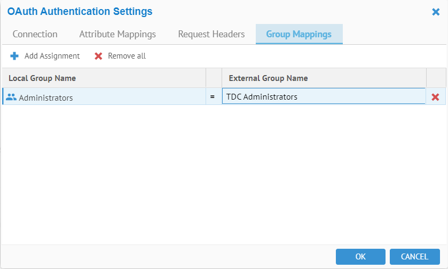Click the blank header cell above the delete icon

point(436,78)
